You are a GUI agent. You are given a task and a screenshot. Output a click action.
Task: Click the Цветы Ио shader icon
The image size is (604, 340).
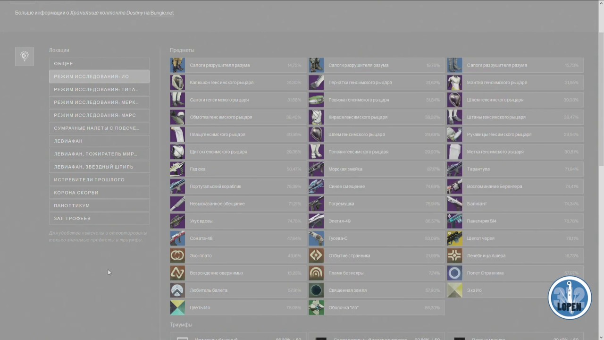coord(177,307)
